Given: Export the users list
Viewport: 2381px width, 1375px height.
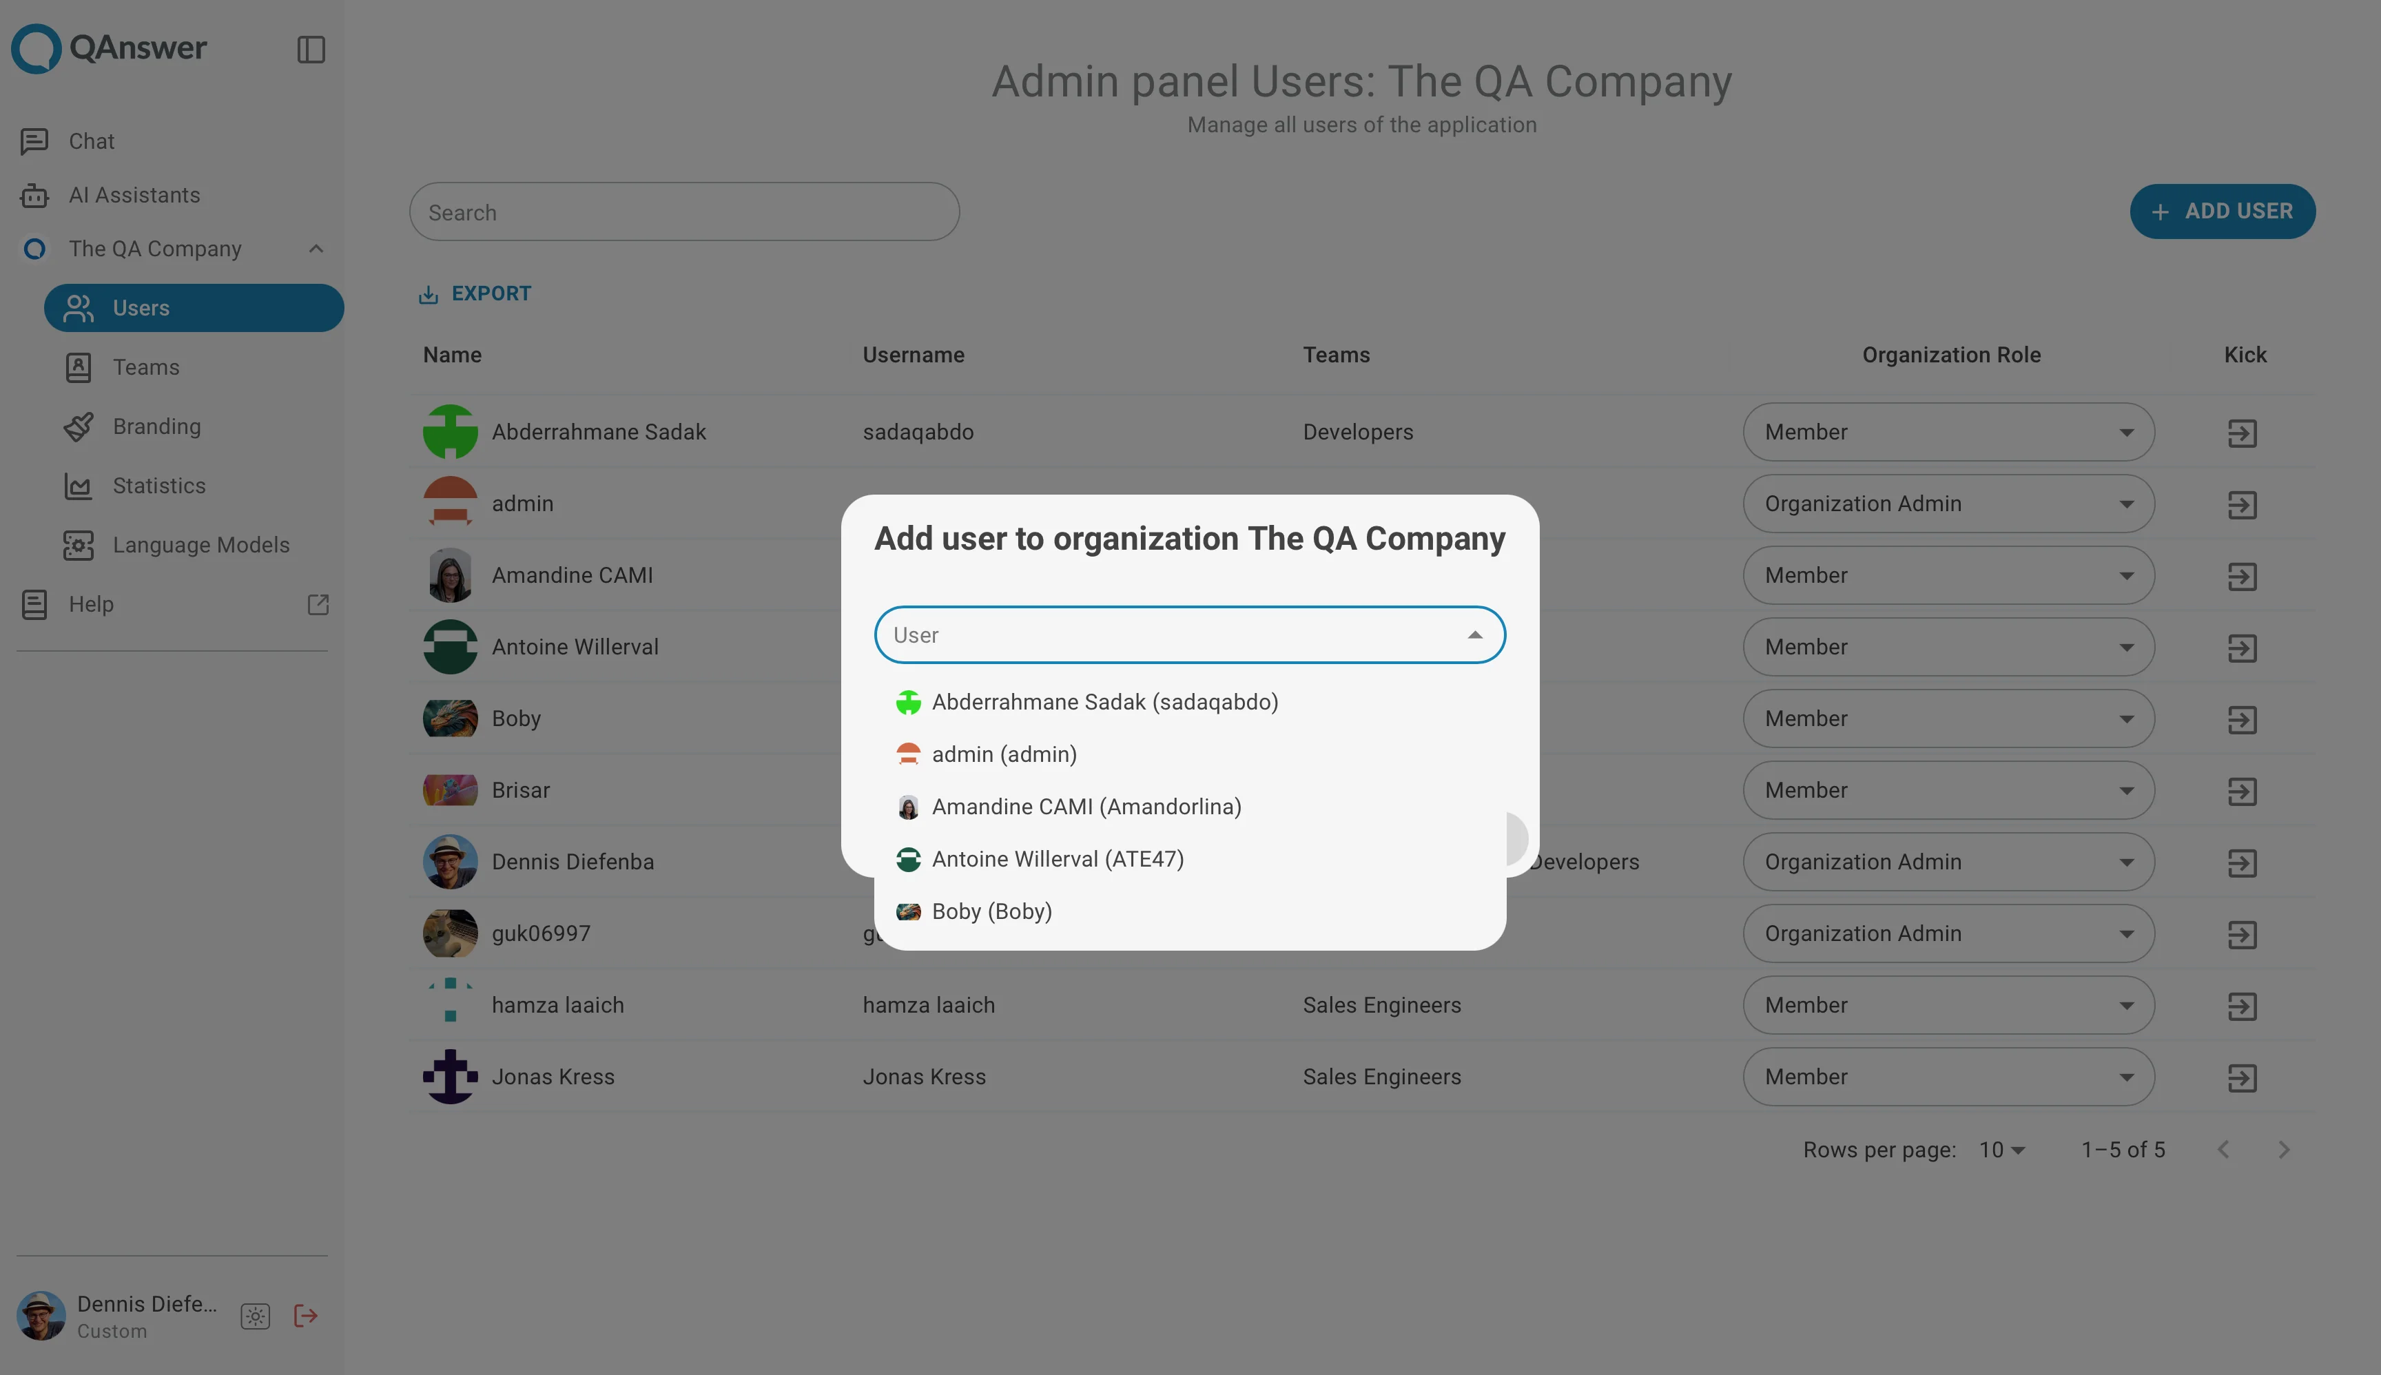Looking at the screenshot, I should tap(475, 293).
